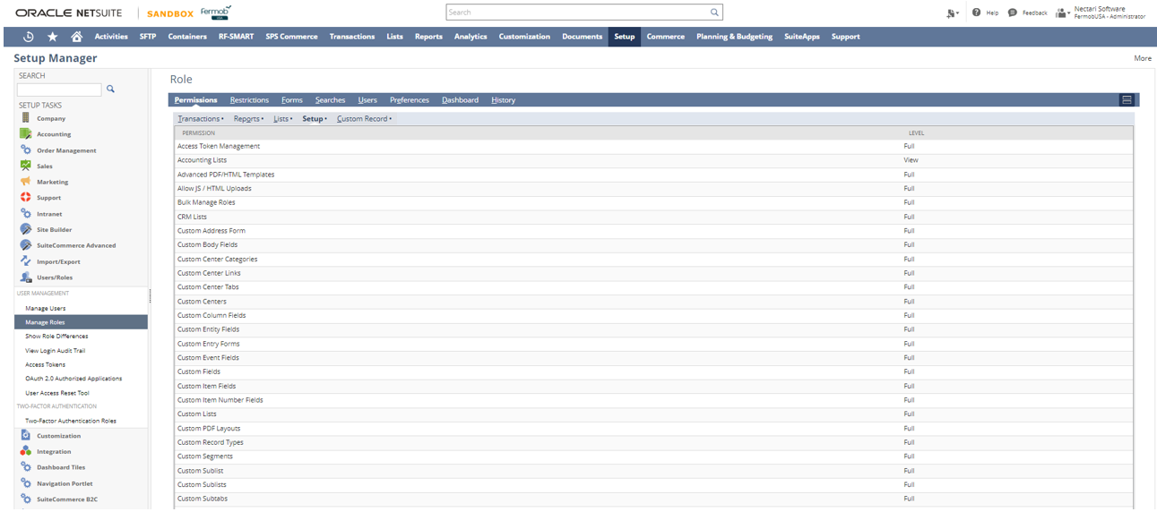The height and width of the screenshot is (512, 1157).
Task: Click the Manage Users link
Action: (x=46, y=308)
